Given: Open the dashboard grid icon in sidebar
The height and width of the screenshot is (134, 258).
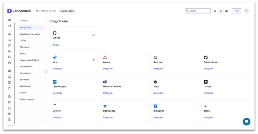Looking at the screenshot, I should click(x=9, y=20).
